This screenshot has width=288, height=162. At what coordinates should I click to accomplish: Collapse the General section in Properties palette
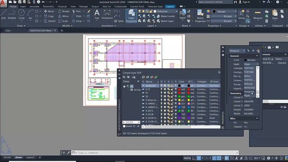pos(257,56)
